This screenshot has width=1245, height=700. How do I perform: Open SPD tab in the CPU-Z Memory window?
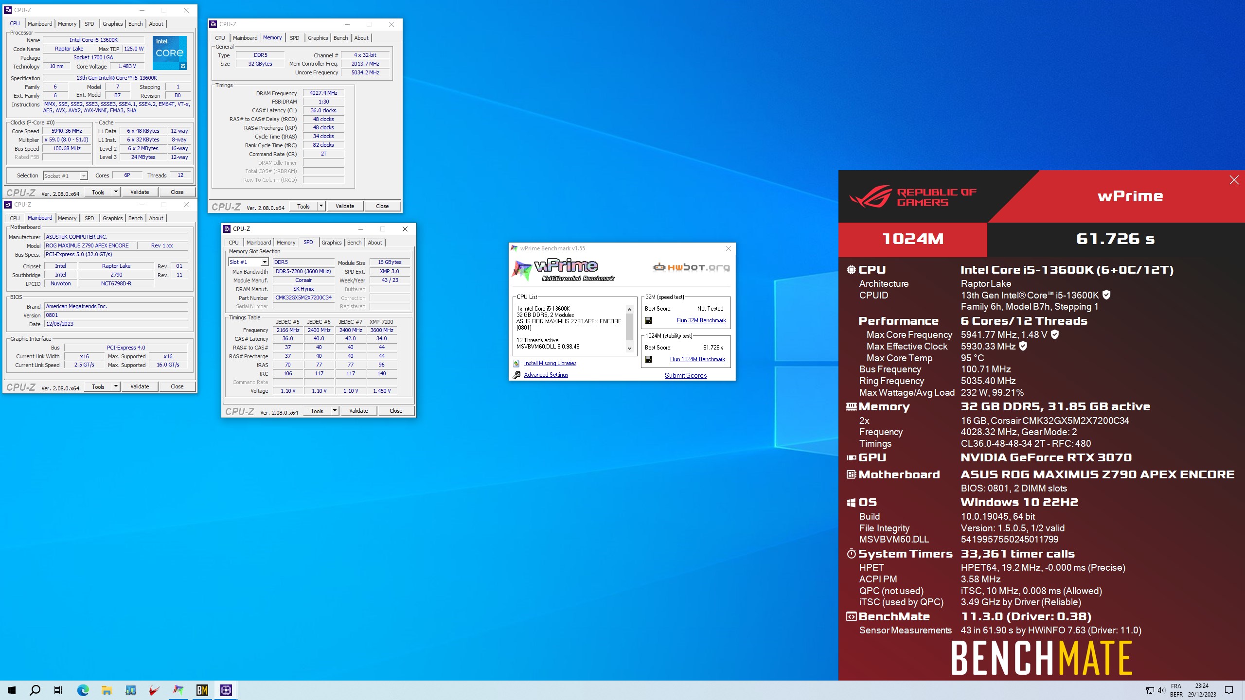tap(295, 38)
